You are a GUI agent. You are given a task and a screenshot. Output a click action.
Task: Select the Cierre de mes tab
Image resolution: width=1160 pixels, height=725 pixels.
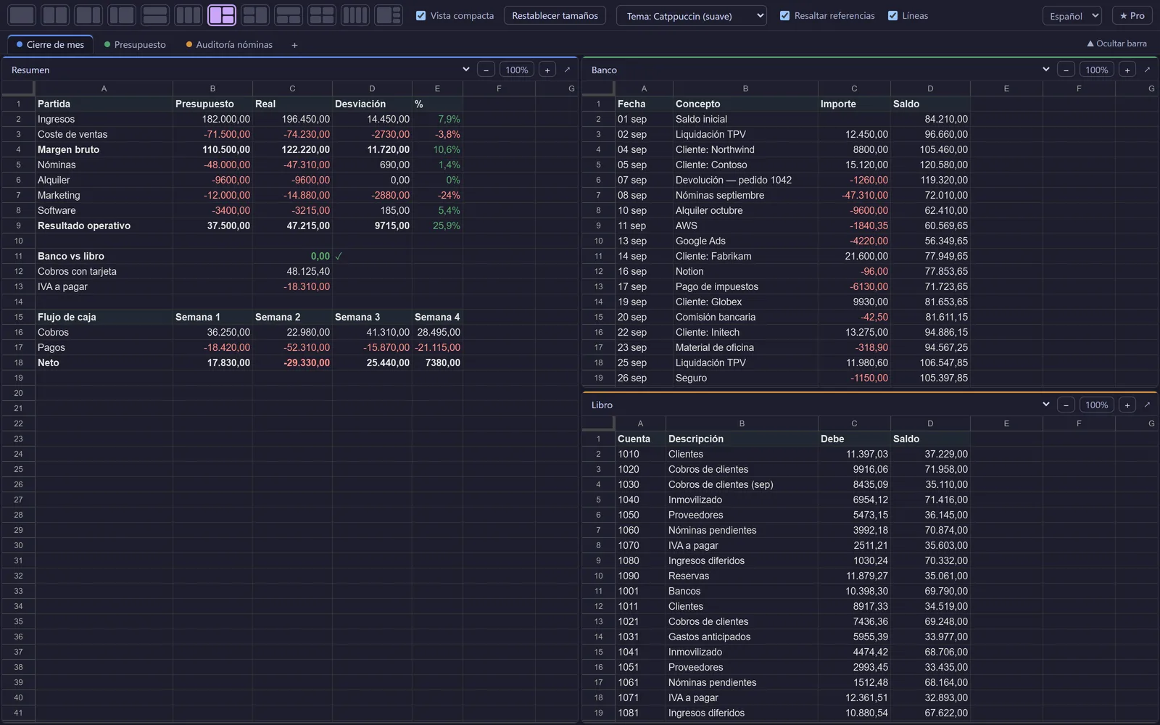pos(51,45)
